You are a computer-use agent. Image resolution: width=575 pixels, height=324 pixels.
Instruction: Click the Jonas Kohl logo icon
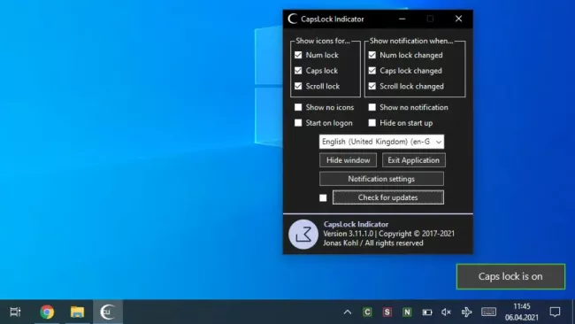point(303,234)
